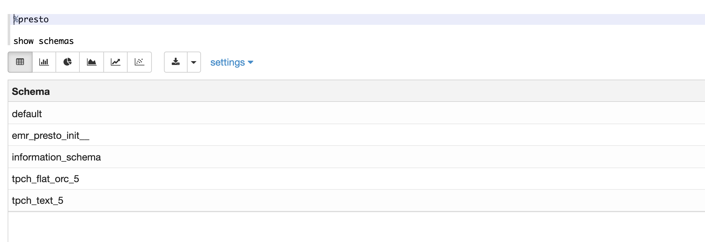Select the 'emr_presto_init__' row
Image resolution: width=705 pixels, height=242 pixels.
[x=356, y=135]
